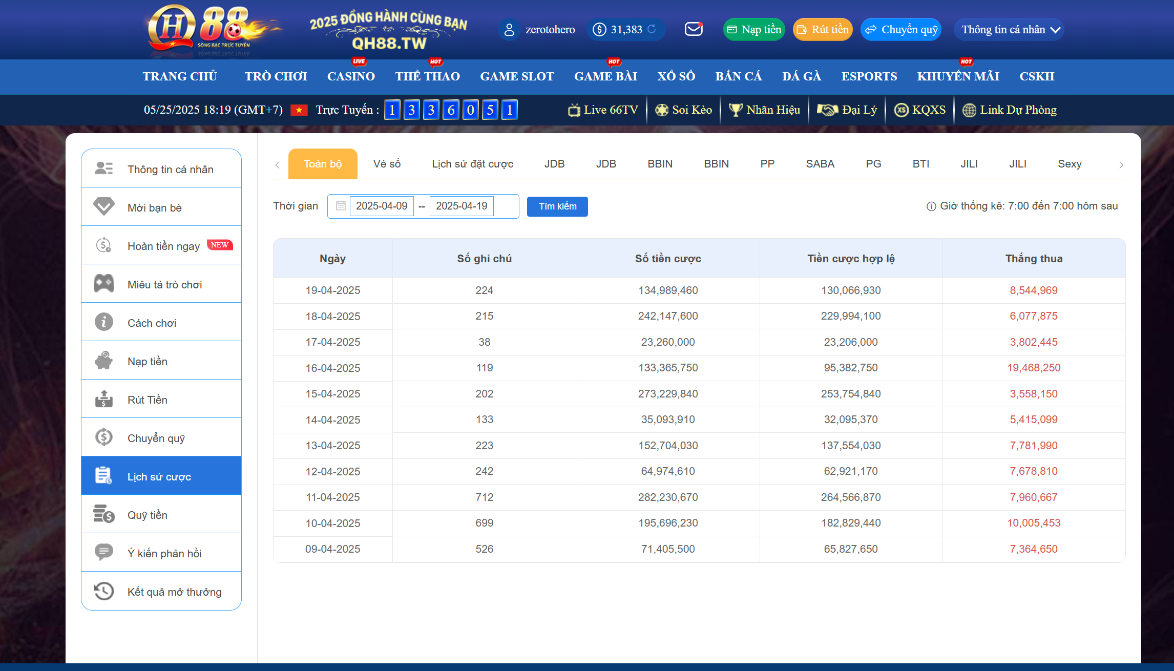Click the calendar icon in date field
Viewport: 1174px width, 671px height.
click(x=341, y=206)
